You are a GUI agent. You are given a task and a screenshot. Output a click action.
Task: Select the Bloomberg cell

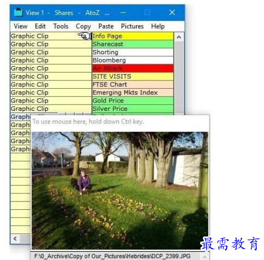133,60
